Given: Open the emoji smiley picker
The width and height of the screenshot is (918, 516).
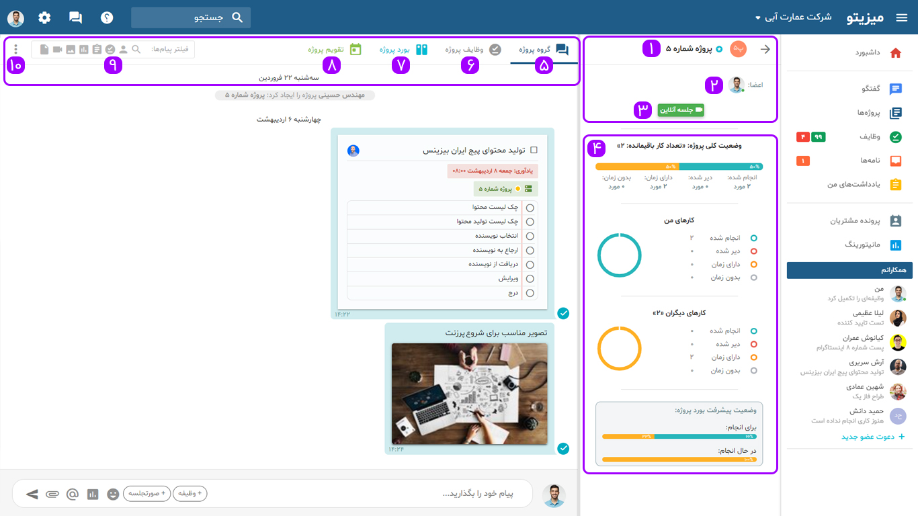Looking at the screenshot, I should [113, 494].
